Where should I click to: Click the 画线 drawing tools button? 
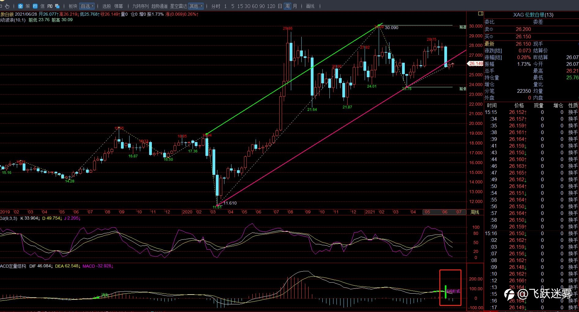pyautogui.click(x=310, y=6)
